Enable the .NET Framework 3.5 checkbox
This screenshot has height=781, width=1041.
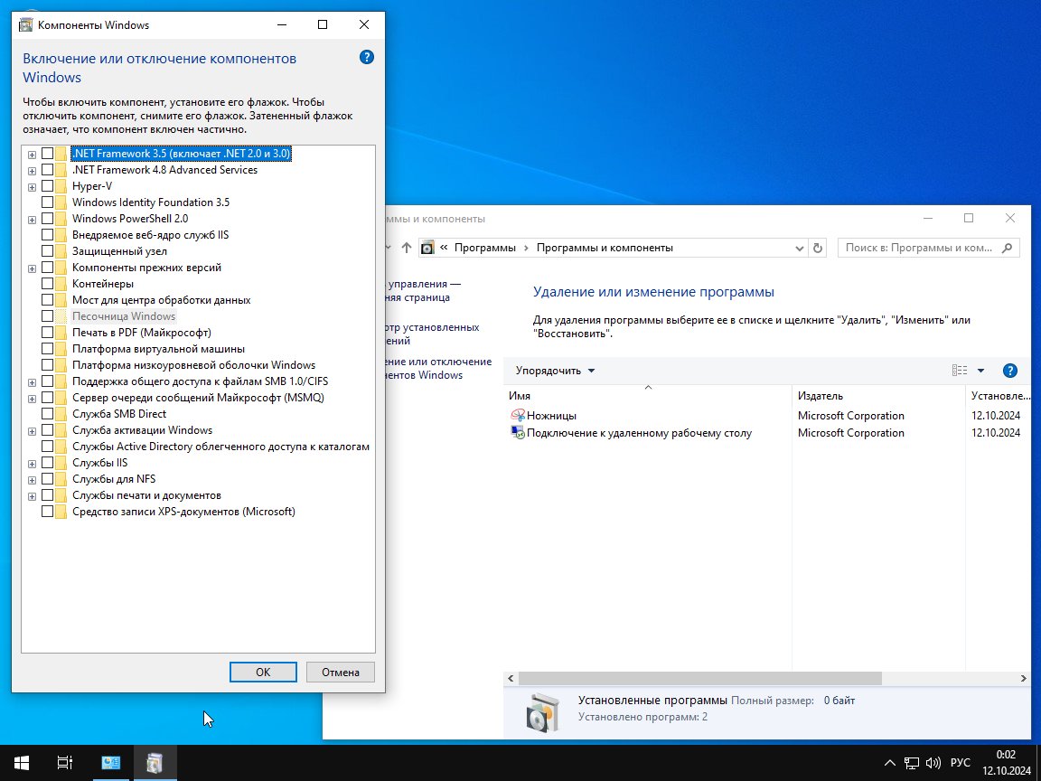point(47,154)
